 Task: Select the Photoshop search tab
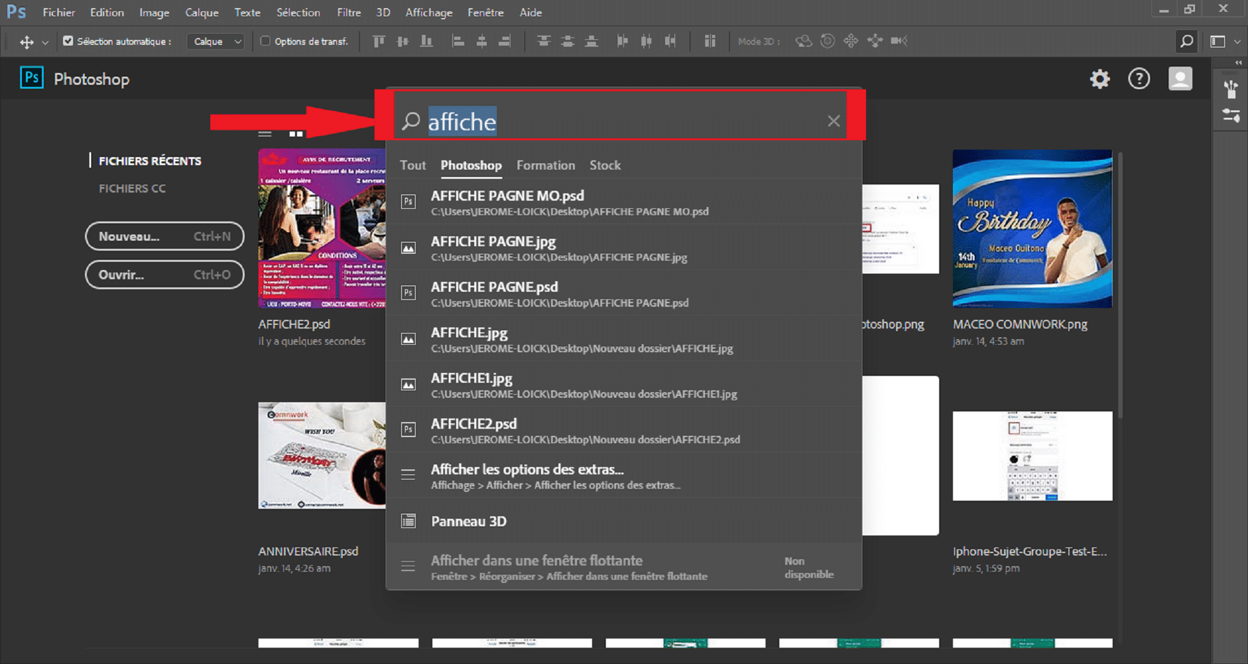[x=471, y=165]
